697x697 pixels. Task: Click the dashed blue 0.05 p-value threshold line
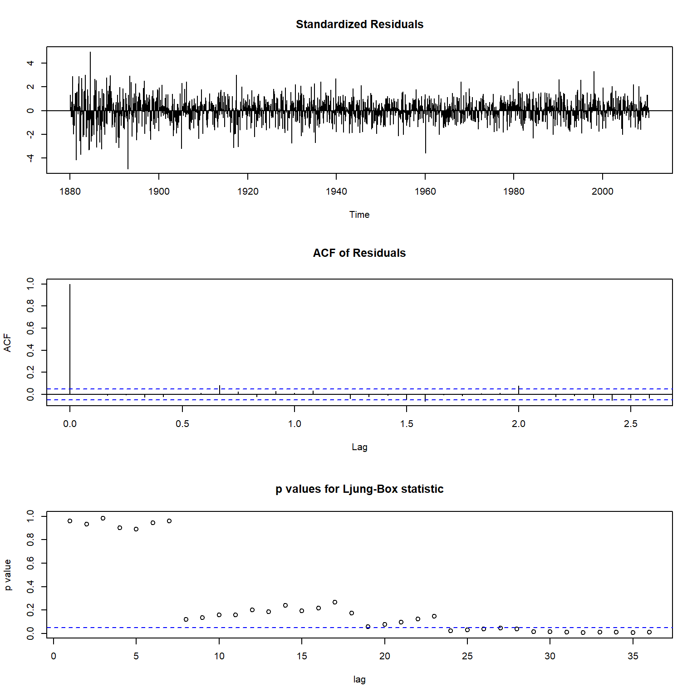coord(359,628)
